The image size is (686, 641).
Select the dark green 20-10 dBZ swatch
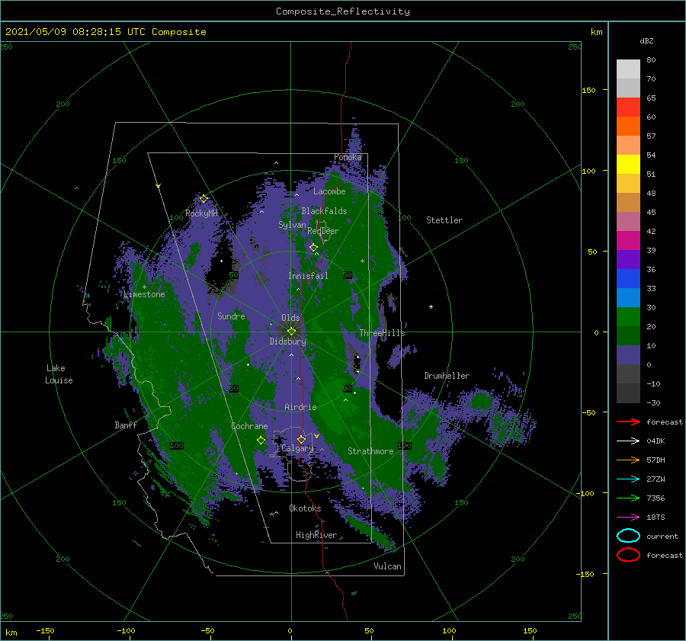point(628,335)
